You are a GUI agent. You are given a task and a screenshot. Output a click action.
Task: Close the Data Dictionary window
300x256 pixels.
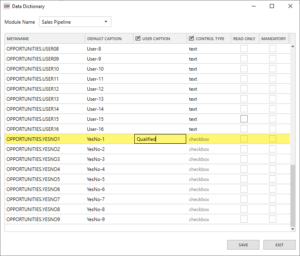pos(290,6)
